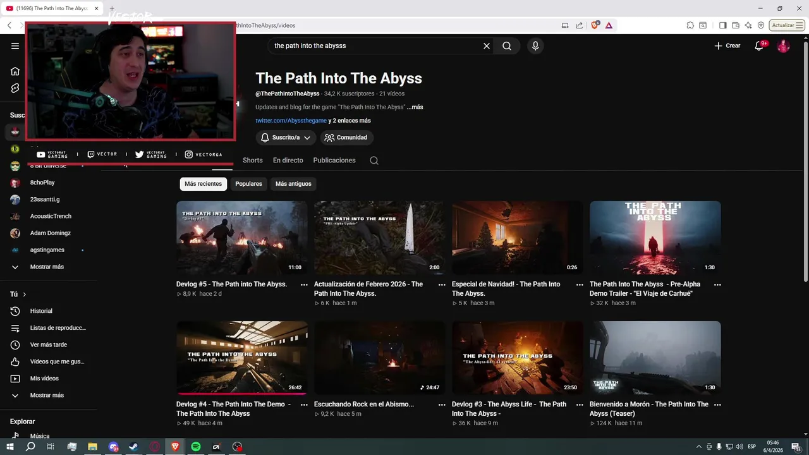Open the taskbar volume speaker icon
The height and width of the screenshot is (455, 809).
tap(739, 447)
